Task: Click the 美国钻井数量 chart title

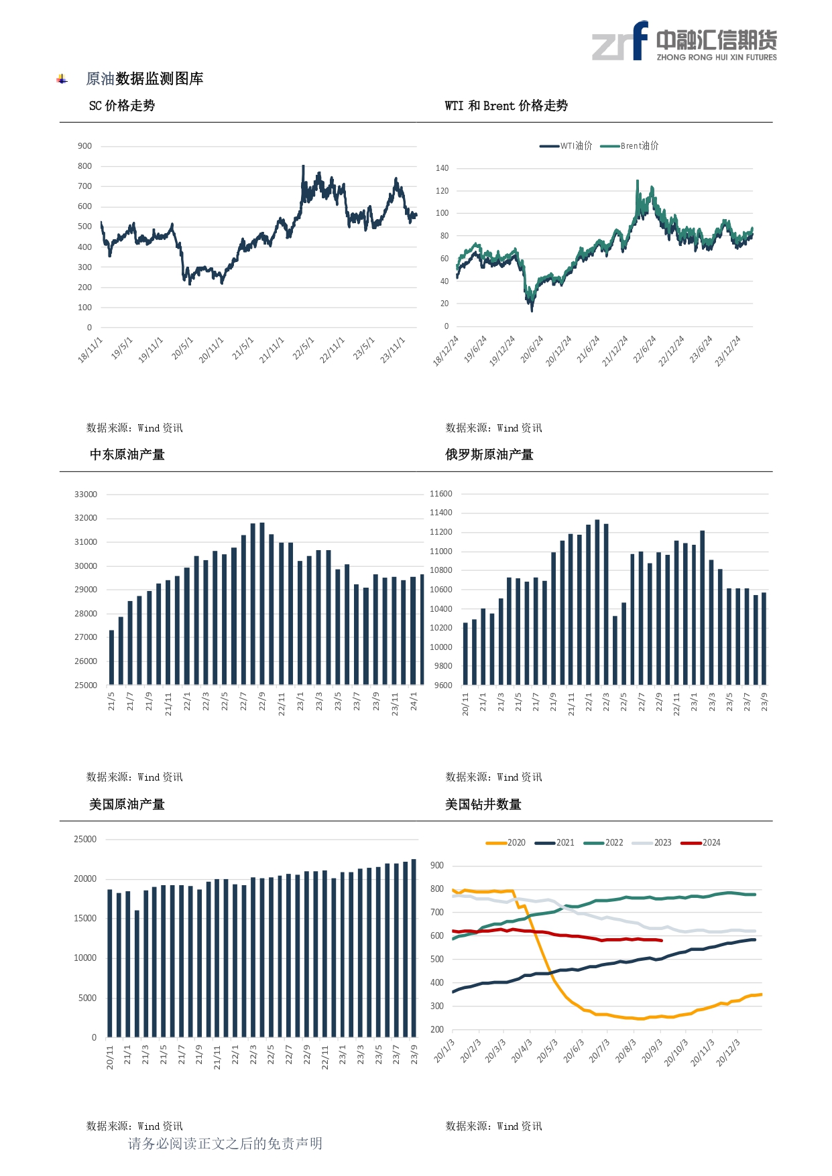Action: click(483, 805)
